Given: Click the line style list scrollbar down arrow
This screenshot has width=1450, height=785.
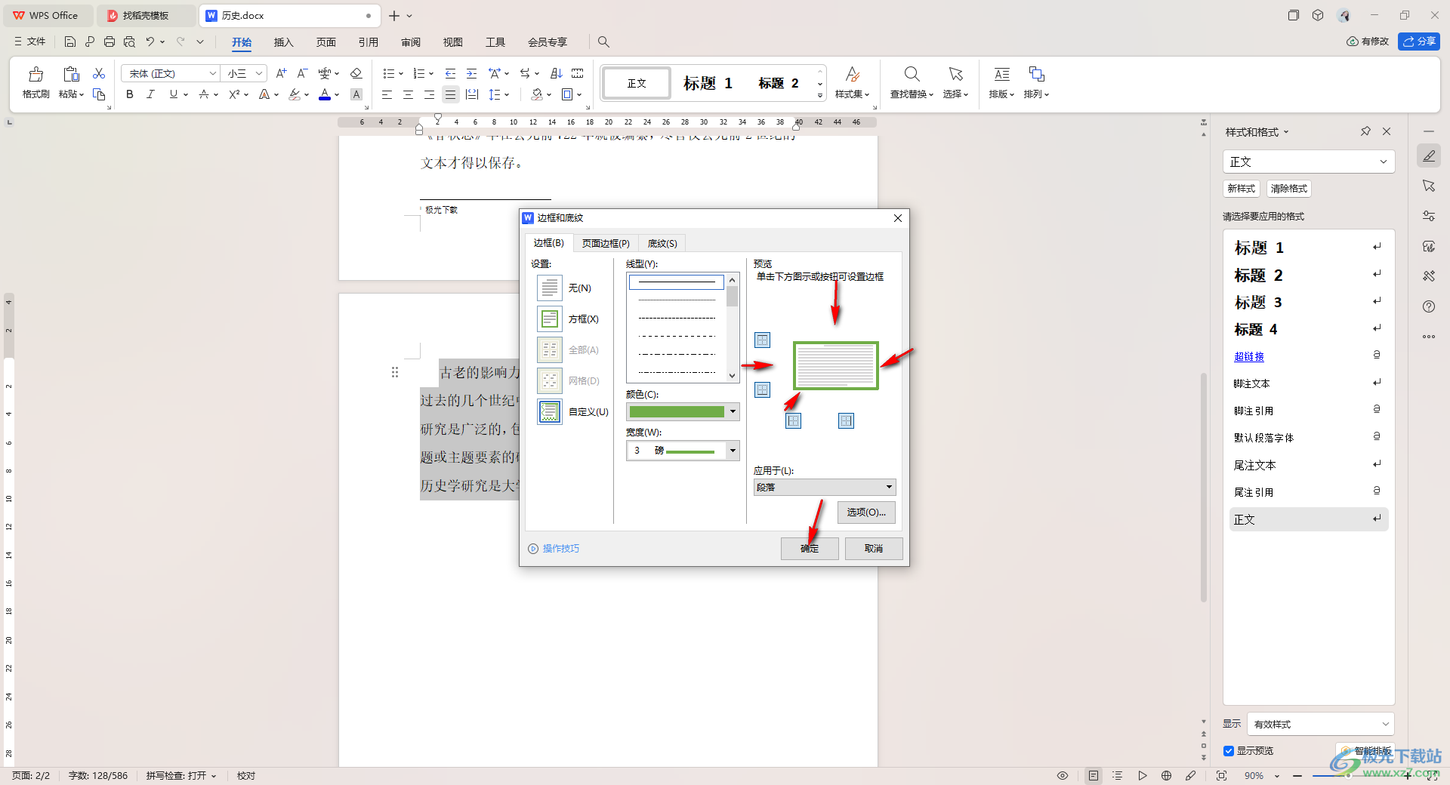Looking at the screenshot, I should [x=732, y=375].
